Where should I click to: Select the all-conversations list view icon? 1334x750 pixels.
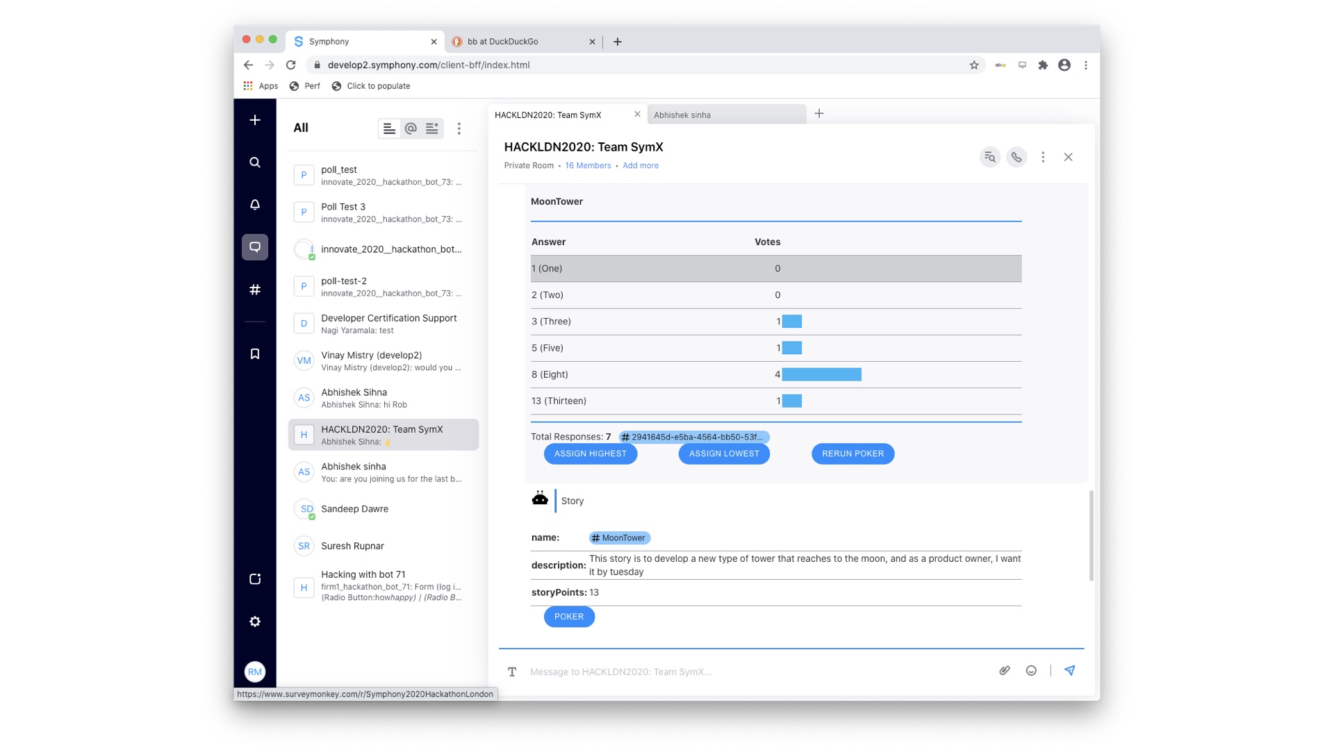[x=389, y=128]
